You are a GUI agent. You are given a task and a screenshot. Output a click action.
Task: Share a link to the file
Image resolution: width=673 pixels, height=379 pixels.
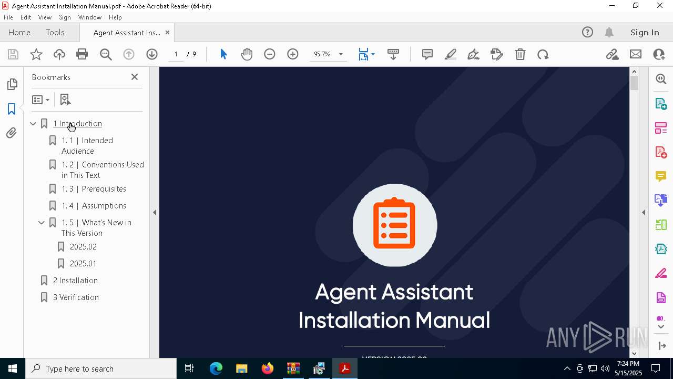612,54
